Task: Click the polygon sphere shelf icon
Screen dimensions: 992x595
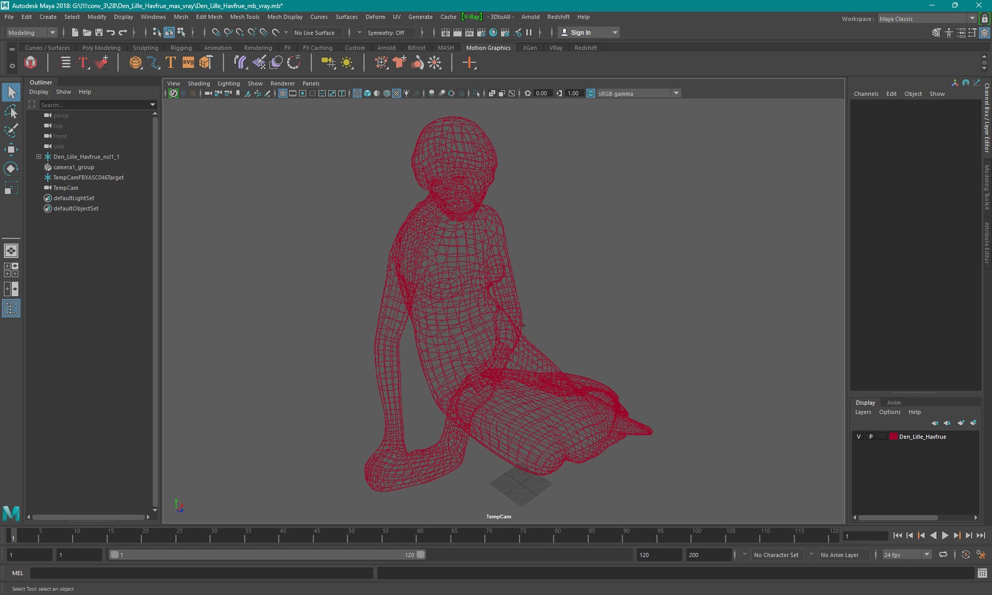Action: 135,62
